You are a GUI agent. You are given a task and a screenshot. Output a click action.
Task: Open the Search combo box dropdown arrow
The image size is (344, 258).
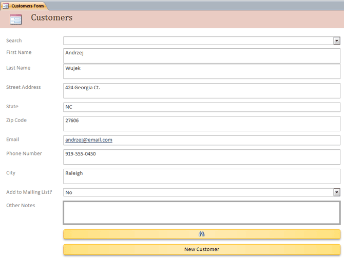336,41
